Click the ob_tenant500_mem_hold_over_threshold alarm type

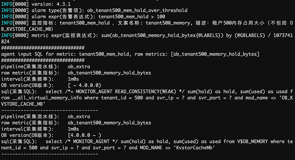137,10
